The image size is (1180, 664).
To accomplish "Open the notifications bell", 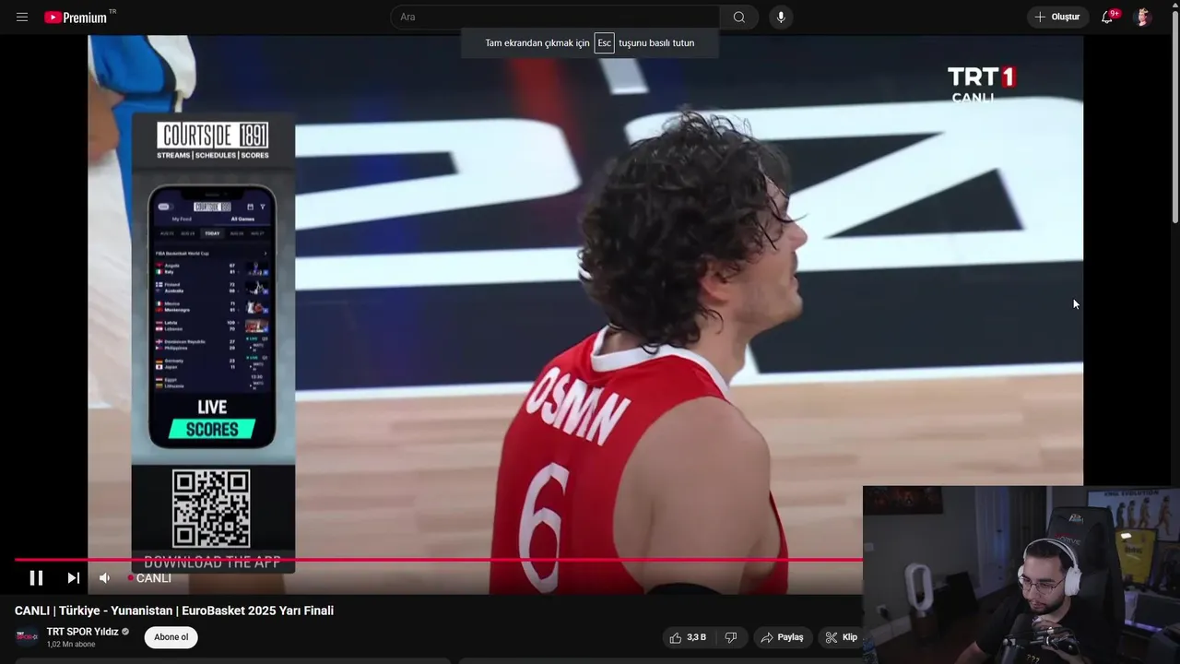I will [1108, 18].
